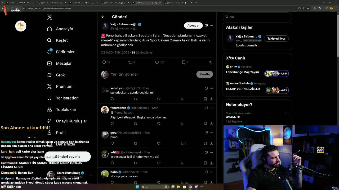Go to Anasayfa in the sidebar
339x190 pixels.
[x=60, y=29]
